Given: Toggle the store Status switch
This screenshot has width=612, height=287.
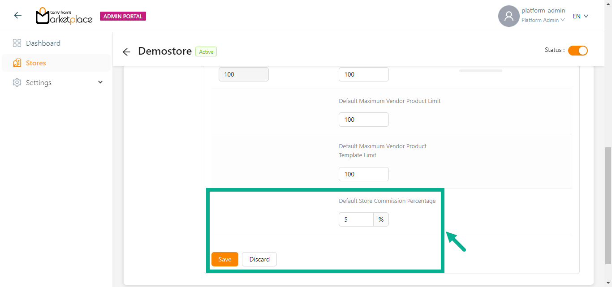Looking at the screenshot, I should coord(578,51).
